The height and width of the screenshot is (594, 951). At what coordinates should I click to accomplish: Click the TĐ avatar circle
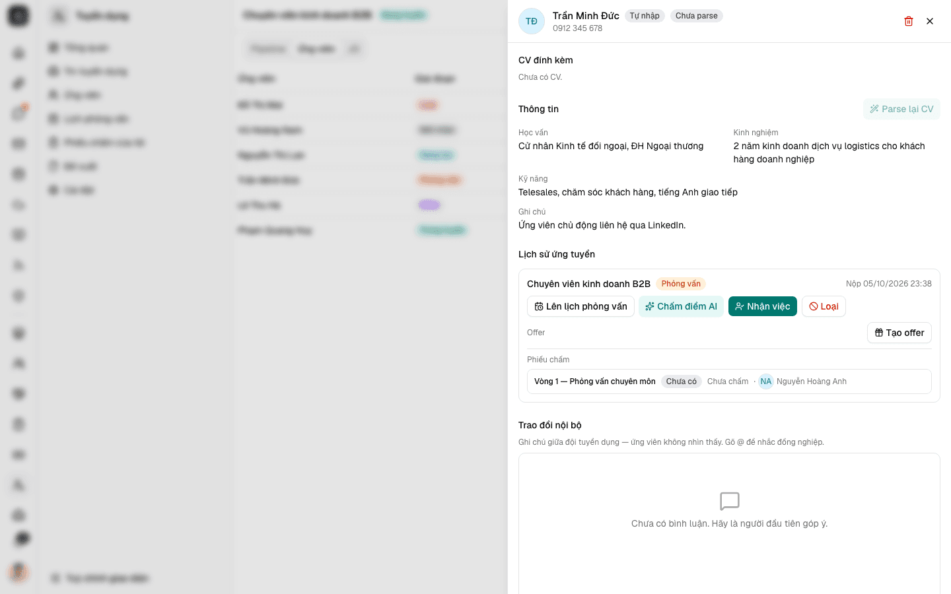532,21
